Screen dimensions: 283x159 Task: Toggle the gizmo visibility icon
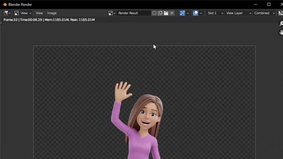[x=182, y=13]
